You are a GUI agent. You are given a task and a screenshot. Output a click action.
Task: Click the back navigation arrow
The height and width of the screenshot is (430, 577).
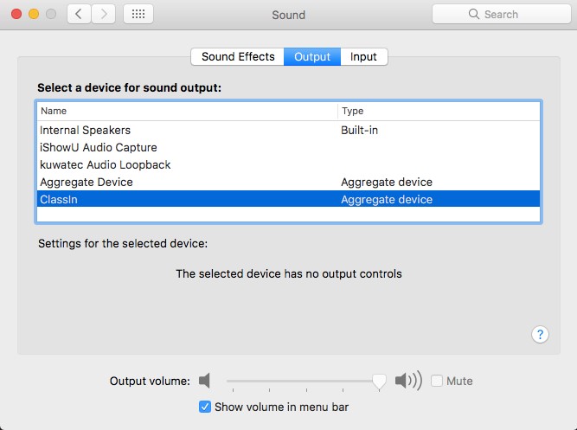pyautogui.click(x=79, y=15)
